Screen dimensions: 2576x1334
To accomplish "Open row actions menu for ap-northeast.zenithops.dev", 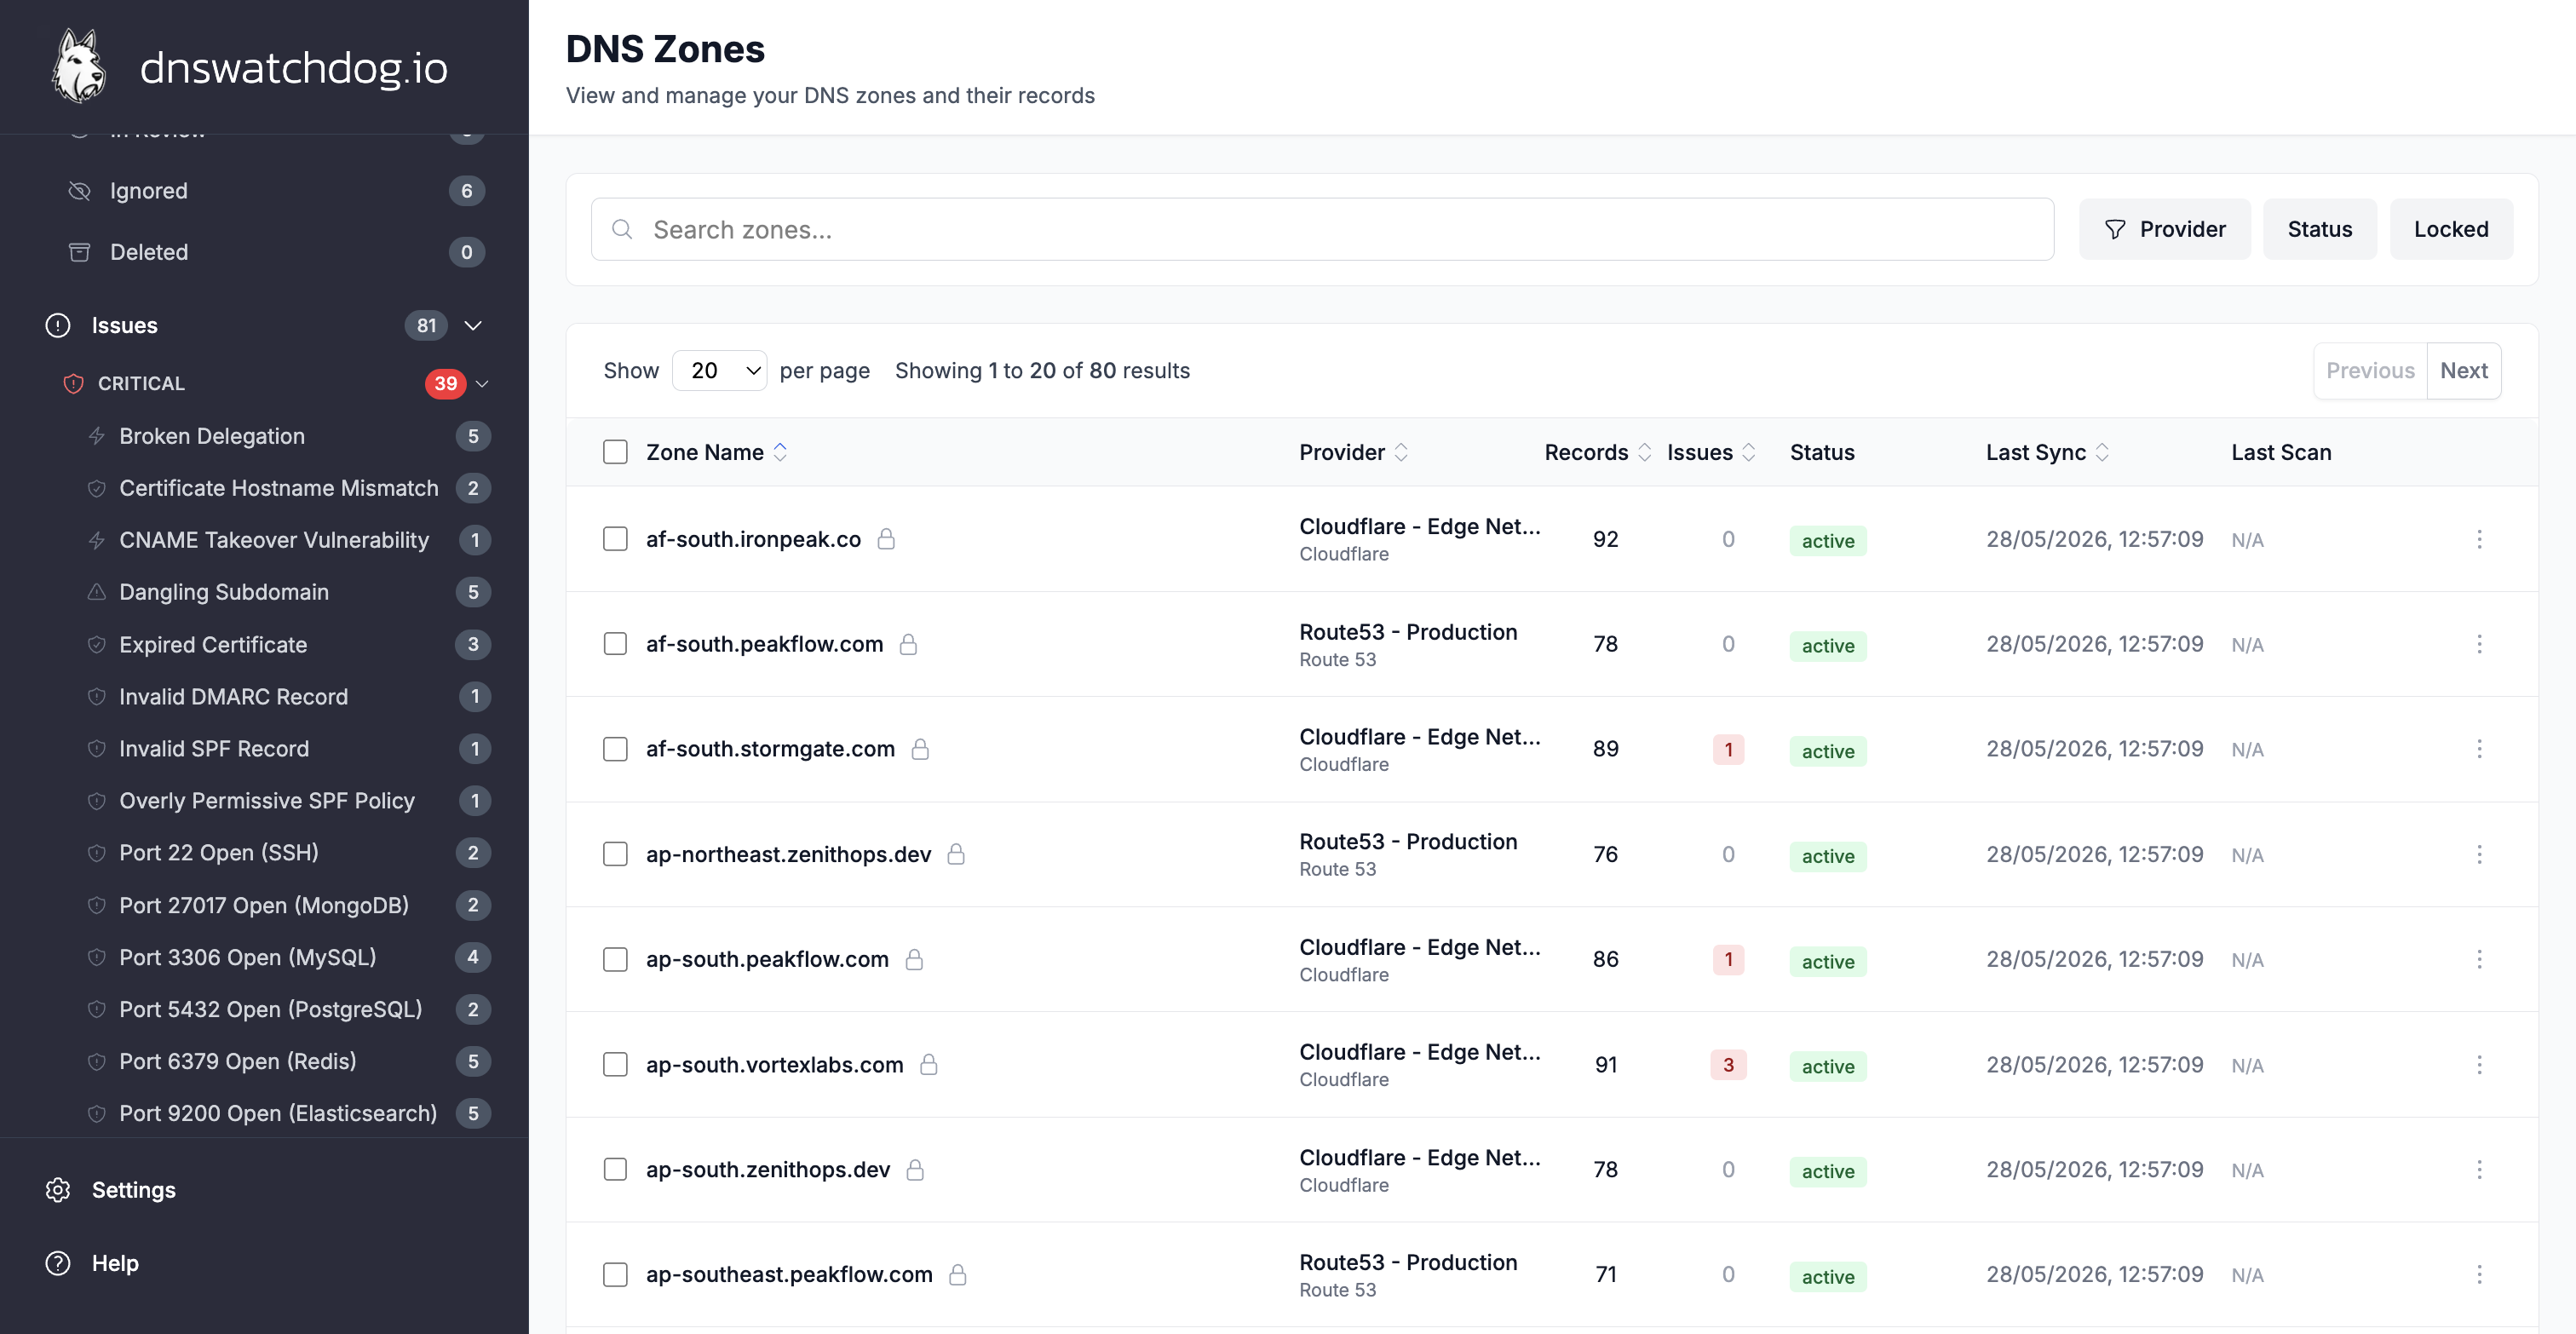I will (2479, 854).
